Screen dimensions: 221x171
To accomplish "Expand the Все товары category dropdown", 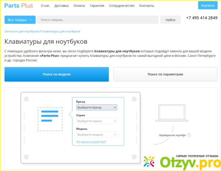I will (x=20, y=20).
